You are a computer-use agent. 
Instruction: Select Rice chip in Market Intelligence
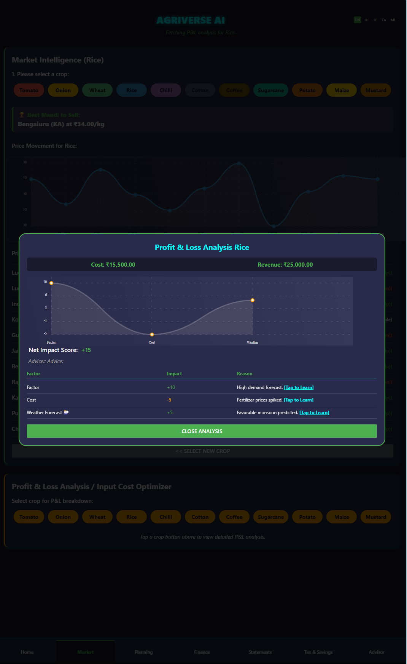pyautogui.click(x=132, y=90)
